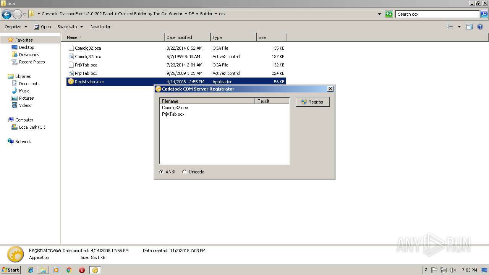Click the Registrator taskbar button
The height and width of the screenshot is (275, 489).
[x=95, y=270]
